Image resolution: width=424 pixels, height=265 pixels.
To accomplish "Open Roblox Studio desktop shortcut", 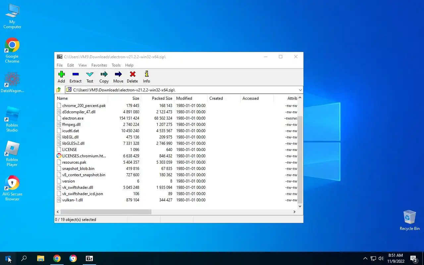I will click(12, 119).
